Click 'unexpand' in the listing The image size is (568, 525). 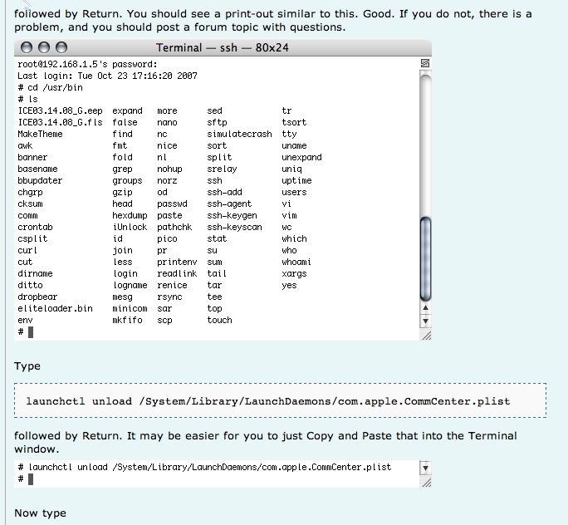point(301,158)
